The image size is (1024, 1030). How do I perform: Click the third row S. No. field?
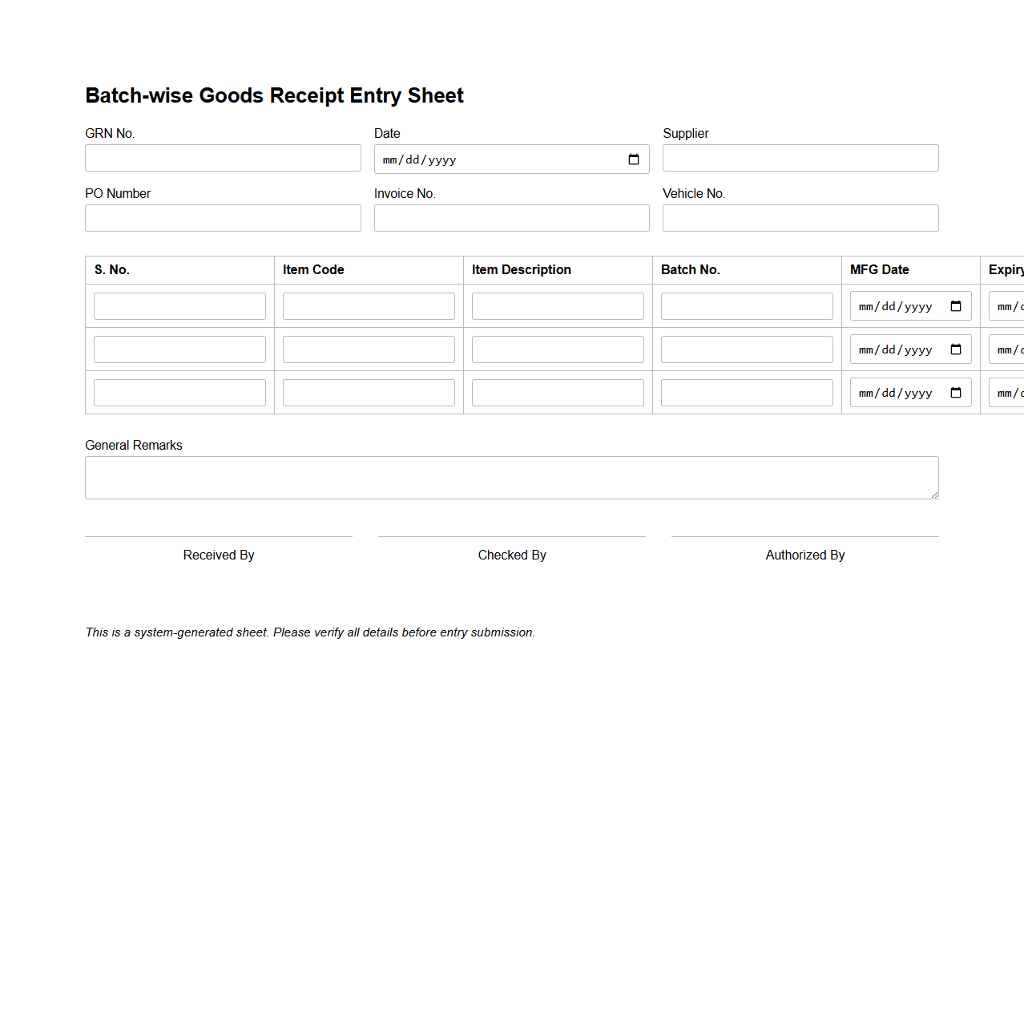click(x=179, y=392)
